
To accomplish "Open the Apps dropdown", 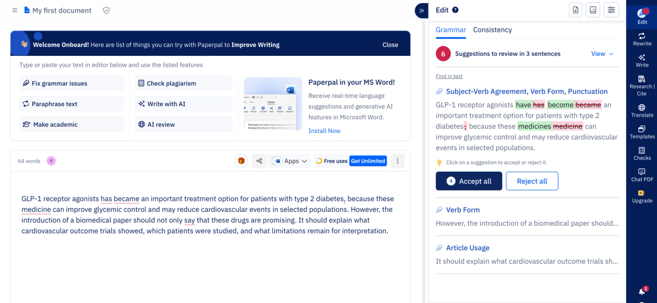I will pyautogui.click(x=290, y=161).
